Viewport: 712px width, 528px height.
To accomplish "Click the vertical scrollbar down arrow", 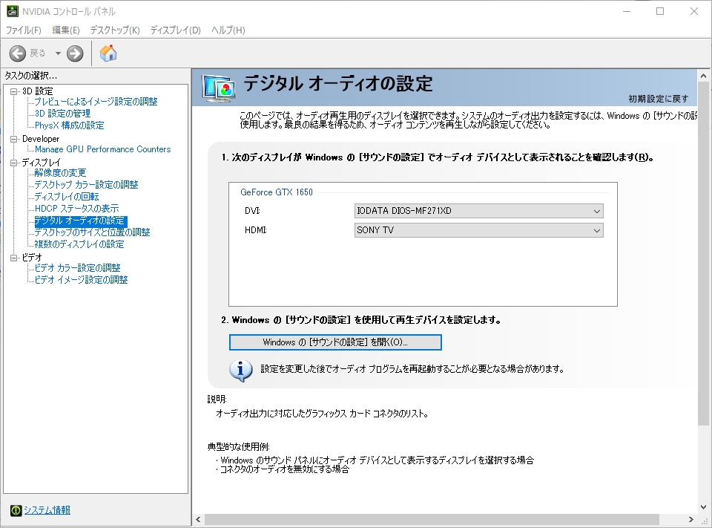I will click(703, 507).
